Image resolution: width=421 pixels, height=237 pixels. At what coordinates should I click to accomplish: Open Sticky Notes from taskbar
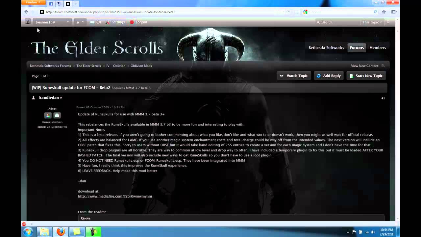[x=77, y=232]
